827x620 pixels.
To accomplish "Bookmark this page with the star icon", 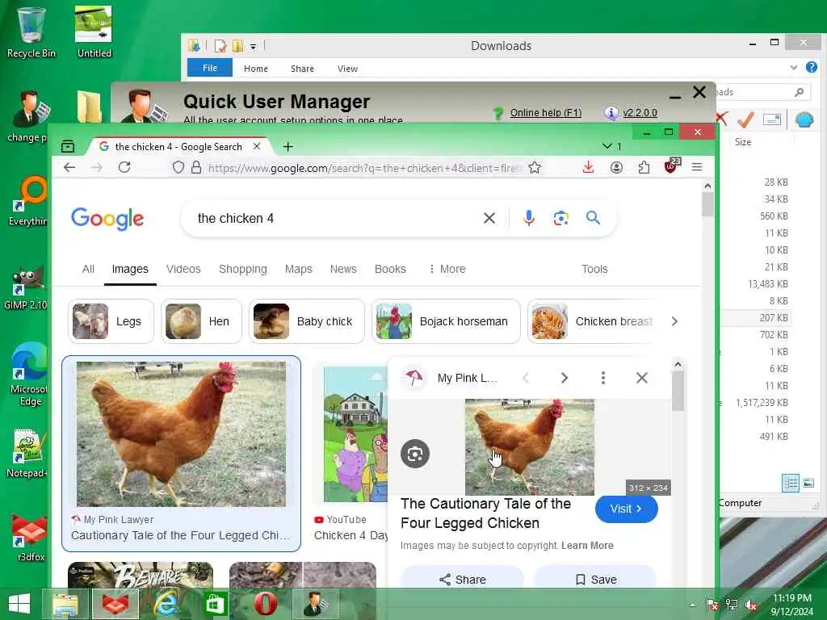I will point(535,168).
